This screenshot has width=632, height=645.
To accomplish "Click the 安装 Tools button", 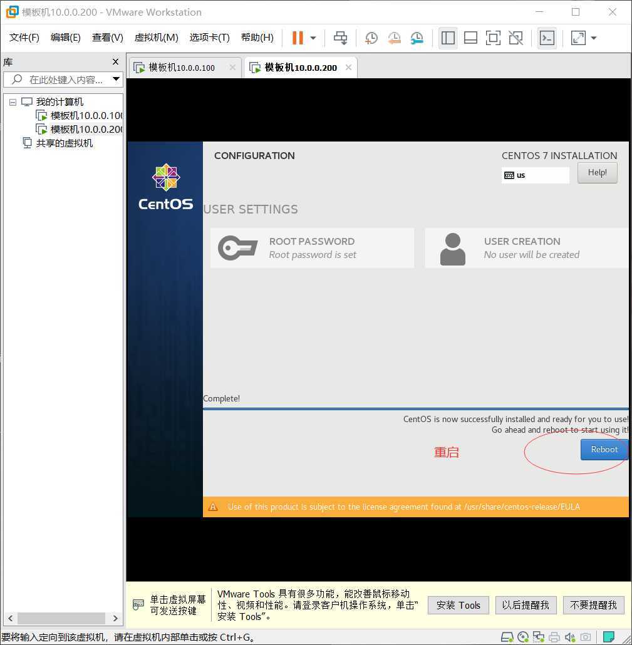I will (458, 605).
